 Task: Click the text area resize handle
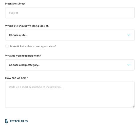coord(133,106)
